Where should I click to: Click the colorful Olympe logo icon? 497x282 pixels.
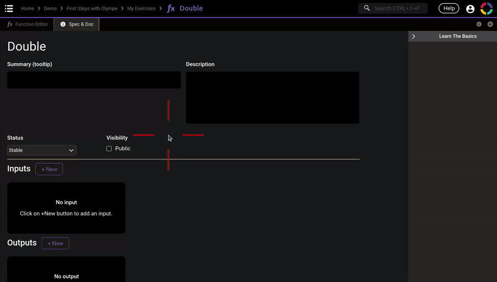[x=487, y=8]
